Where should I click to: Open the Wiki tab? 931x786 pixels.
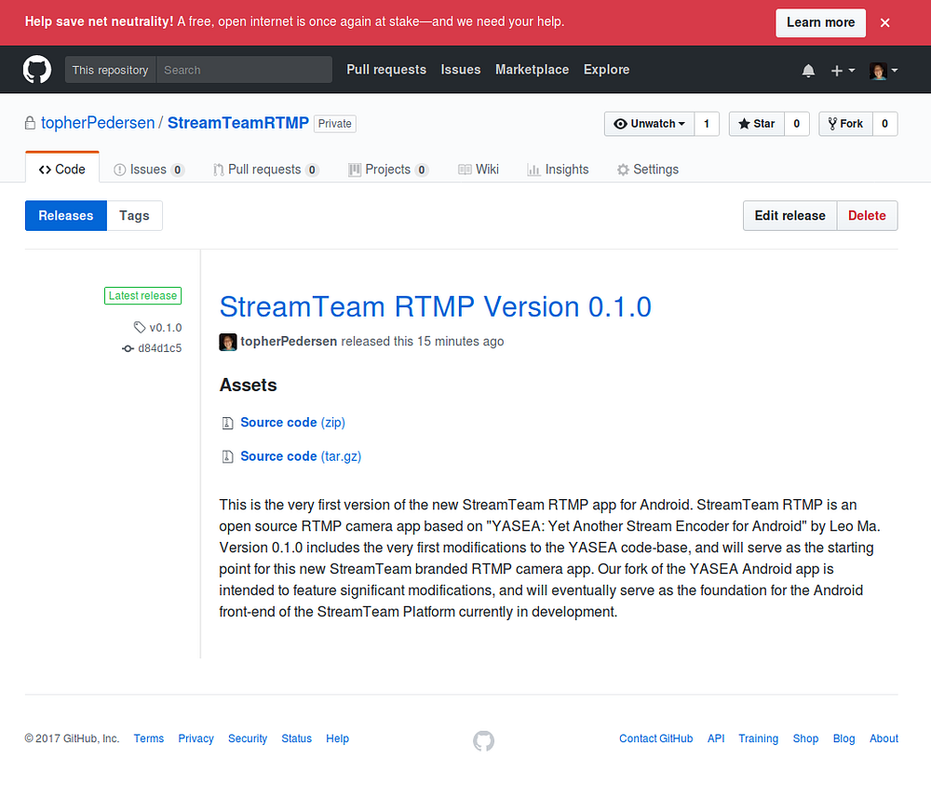click(478, 169)
